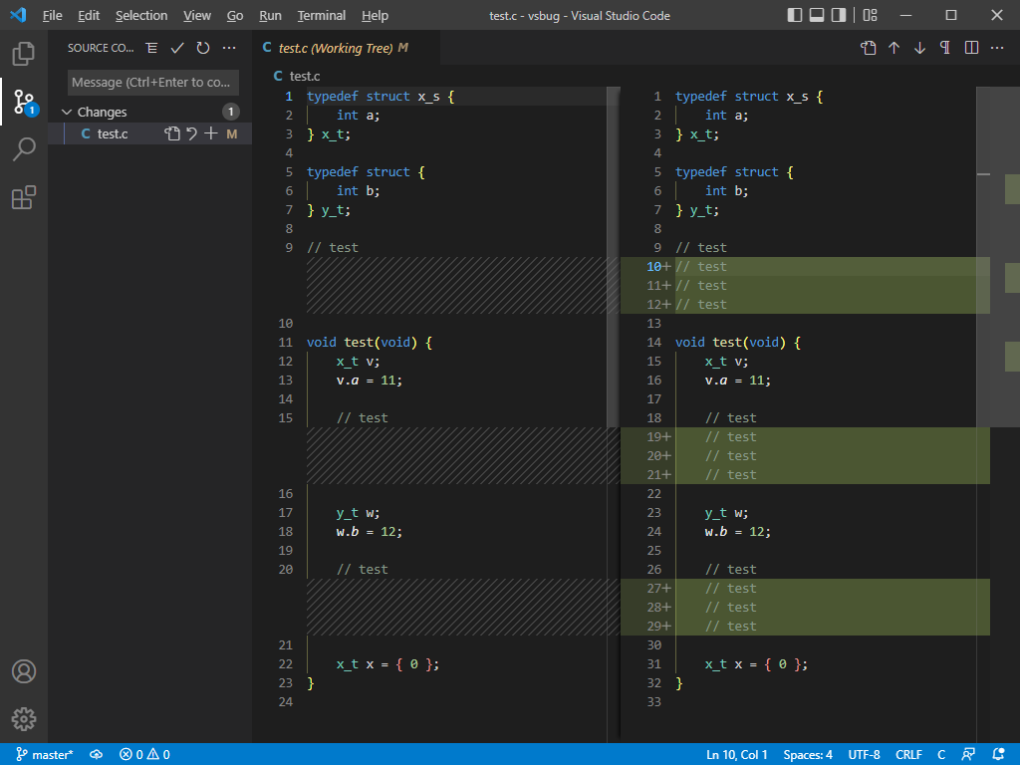Screen dimensions: 1020x765
Task: Click the VS Code logo in title bar
Action: click(18, 15)
